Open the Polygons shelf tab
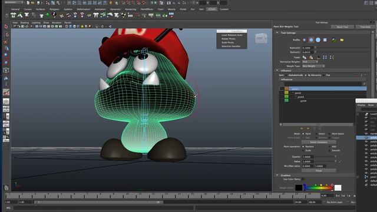Viewport: 377px width, 212px height. click(54, 9)
